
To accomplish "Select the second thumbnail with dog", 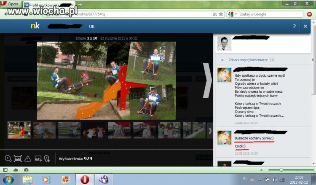I will click(x=44, y=130).
